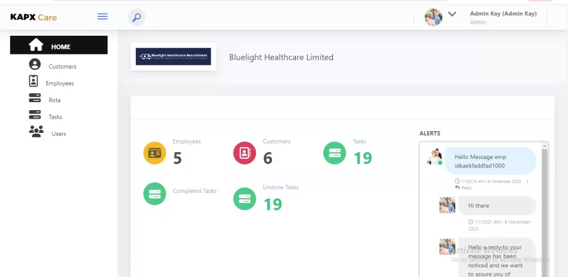Click the Employees badge icon in sidebar

coord(34,82)
